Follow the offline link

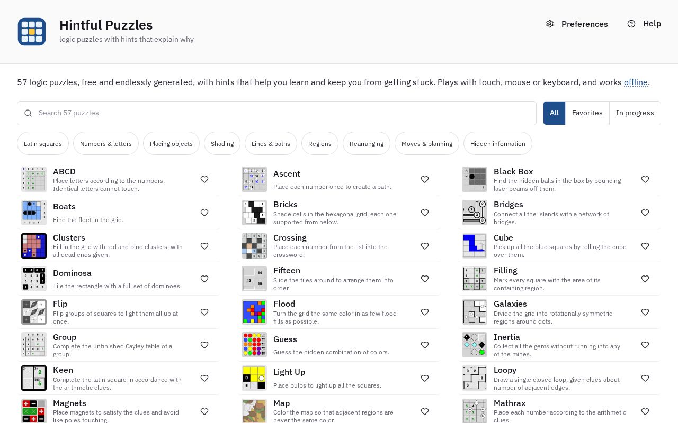[x=636, y=82]
